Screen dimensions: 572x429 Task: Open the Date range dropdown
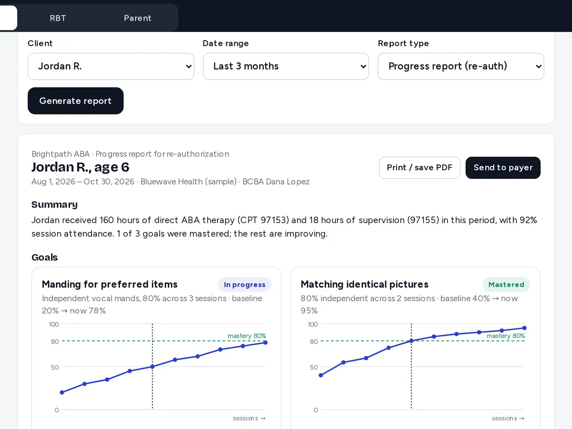click(x=286, y=66)
